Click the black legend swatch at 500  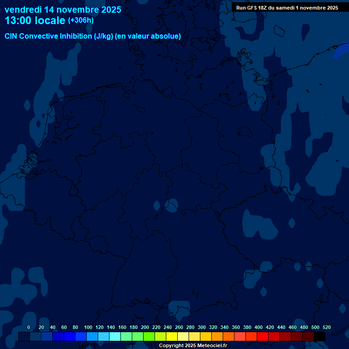pos(319,336)
